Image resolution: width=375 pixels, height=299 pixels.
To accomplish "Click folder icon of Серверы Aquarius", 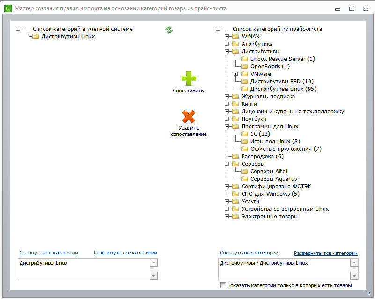I will pyautogui.click(x=244, y=179).
